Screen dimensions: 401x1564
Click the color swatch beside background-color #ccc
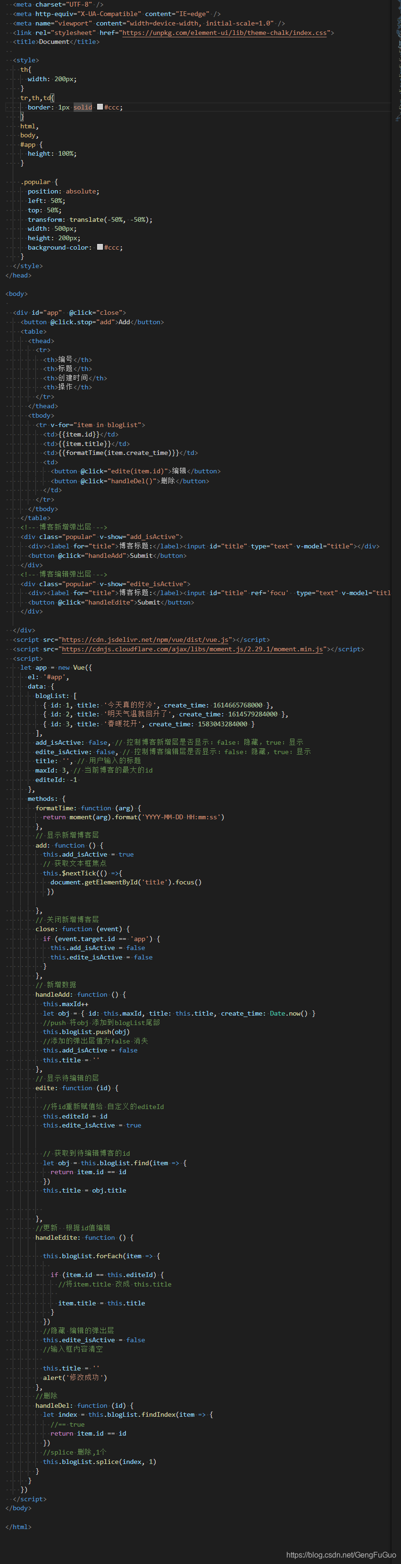click(x=100, y=247)
